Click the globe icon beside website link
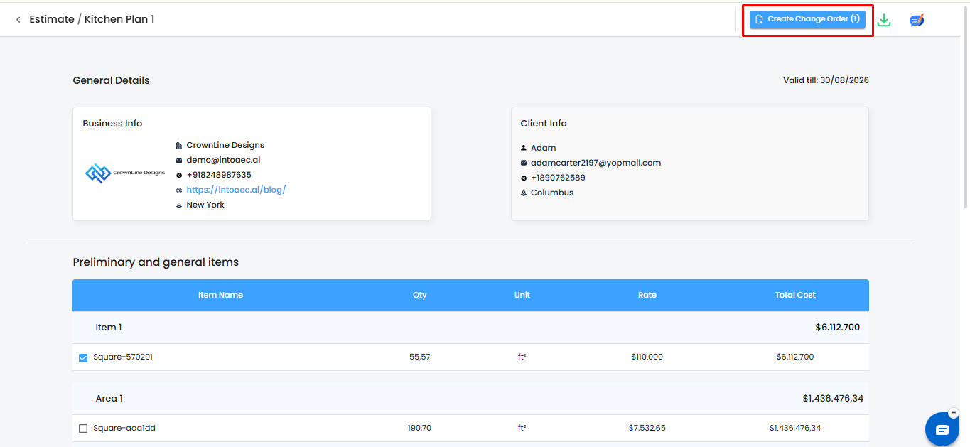 pos(179,190)
